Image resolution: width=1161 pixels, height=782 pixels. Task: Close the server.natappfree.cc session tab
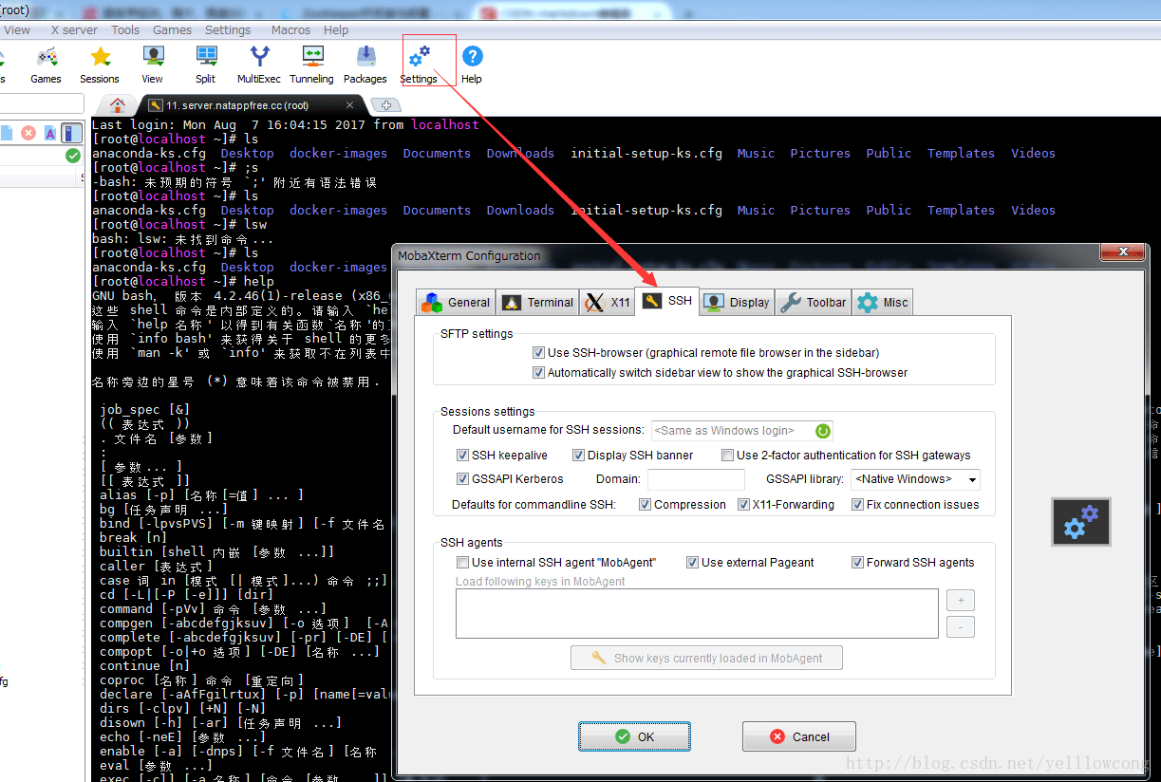pos(350,105)
